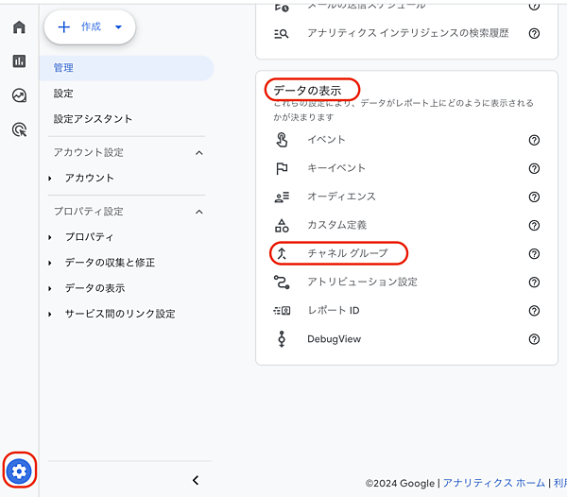
Task: Click the help icon beside チャネル グループ
Action: point(534,253)
